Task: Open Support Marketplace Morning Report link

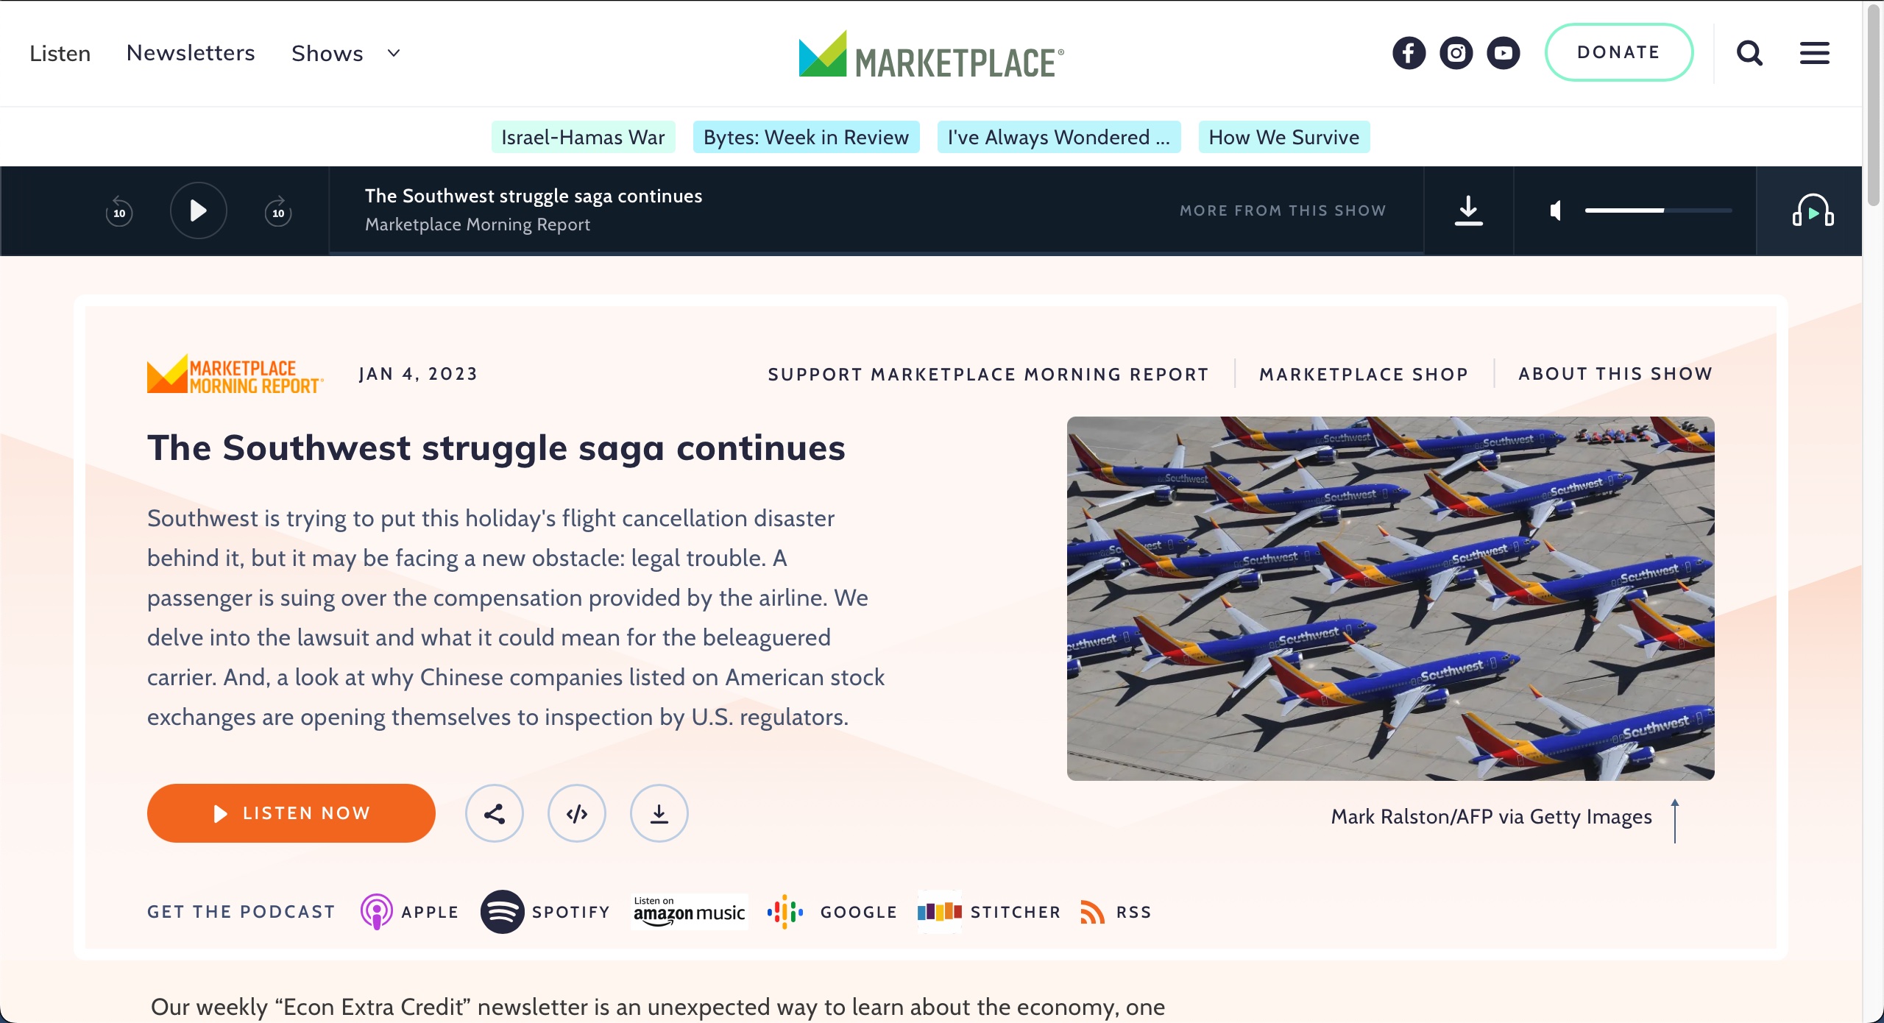Action: [988, 375]
